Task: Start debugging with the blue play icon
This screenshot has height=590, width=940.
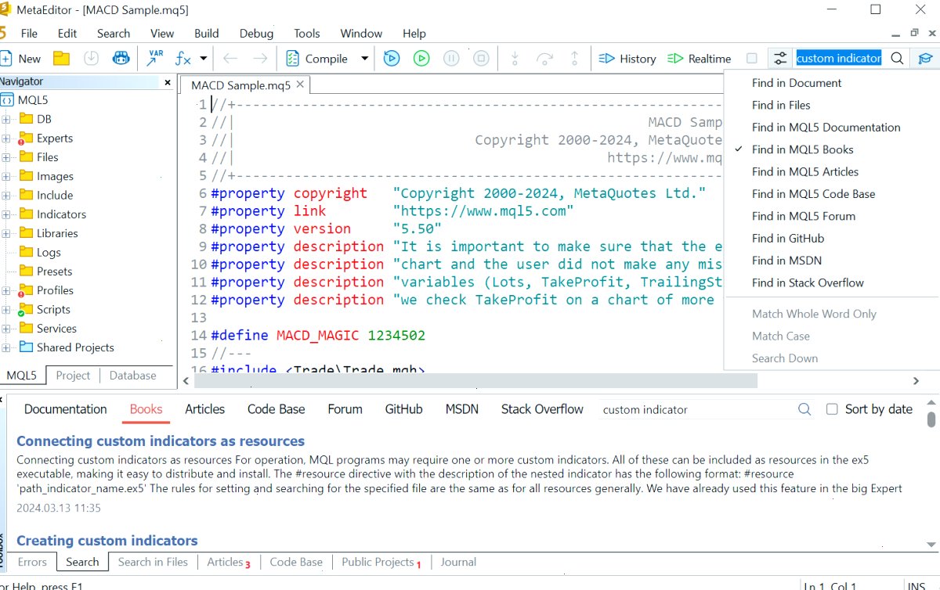Action: pyautogui.click(x=392, y=59)
